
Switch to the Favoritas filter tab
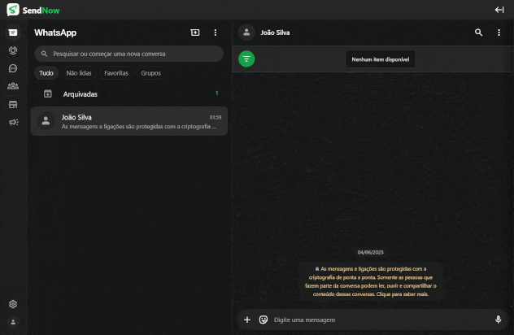(x=116, y=73)
